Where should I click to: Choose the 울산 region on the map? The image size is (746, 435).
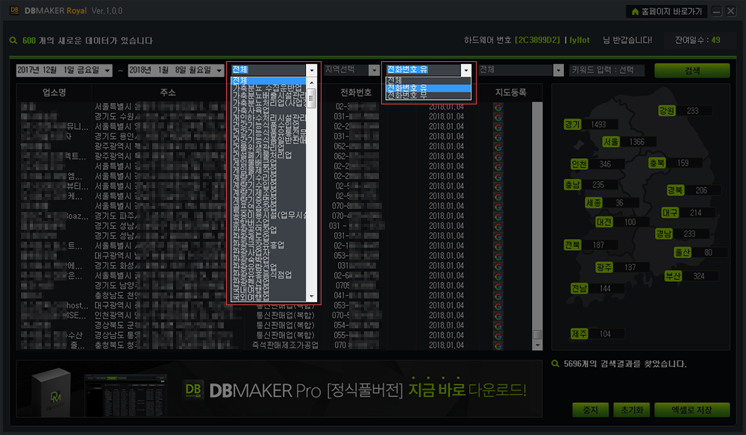click(x=683, y=252)
